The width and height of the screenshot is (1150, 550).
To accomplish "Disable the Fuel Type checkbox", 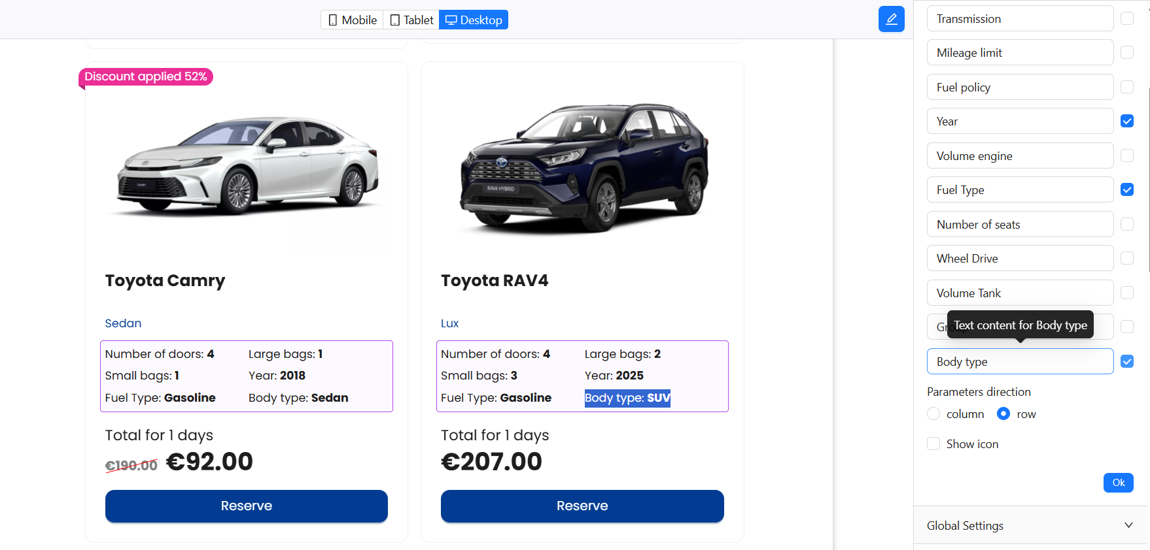I will (x=1126, y=189).
